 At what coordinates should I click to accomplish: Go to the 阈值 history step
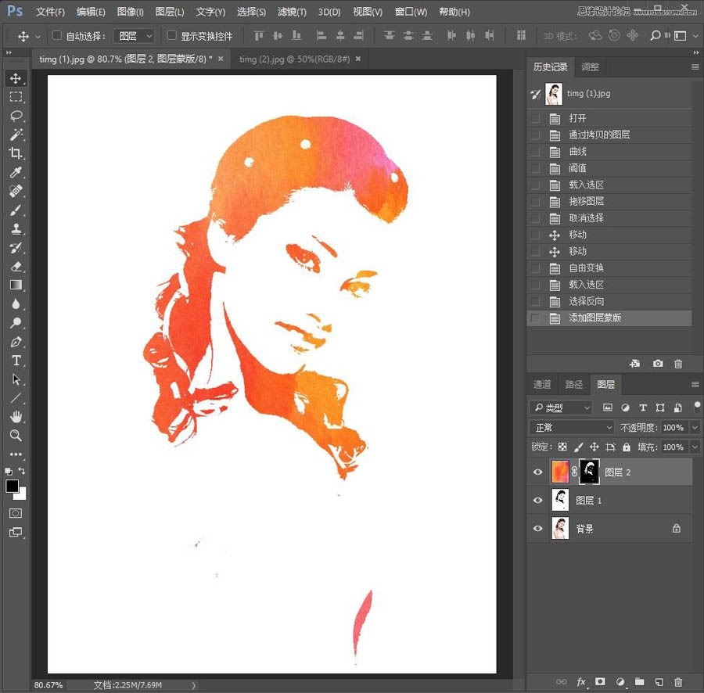click(578, 168)
